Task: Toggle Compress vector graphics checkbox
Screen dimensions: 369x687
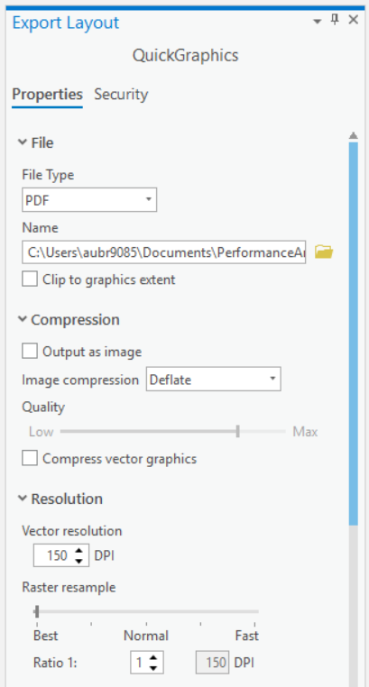Action: coord(30,458)
